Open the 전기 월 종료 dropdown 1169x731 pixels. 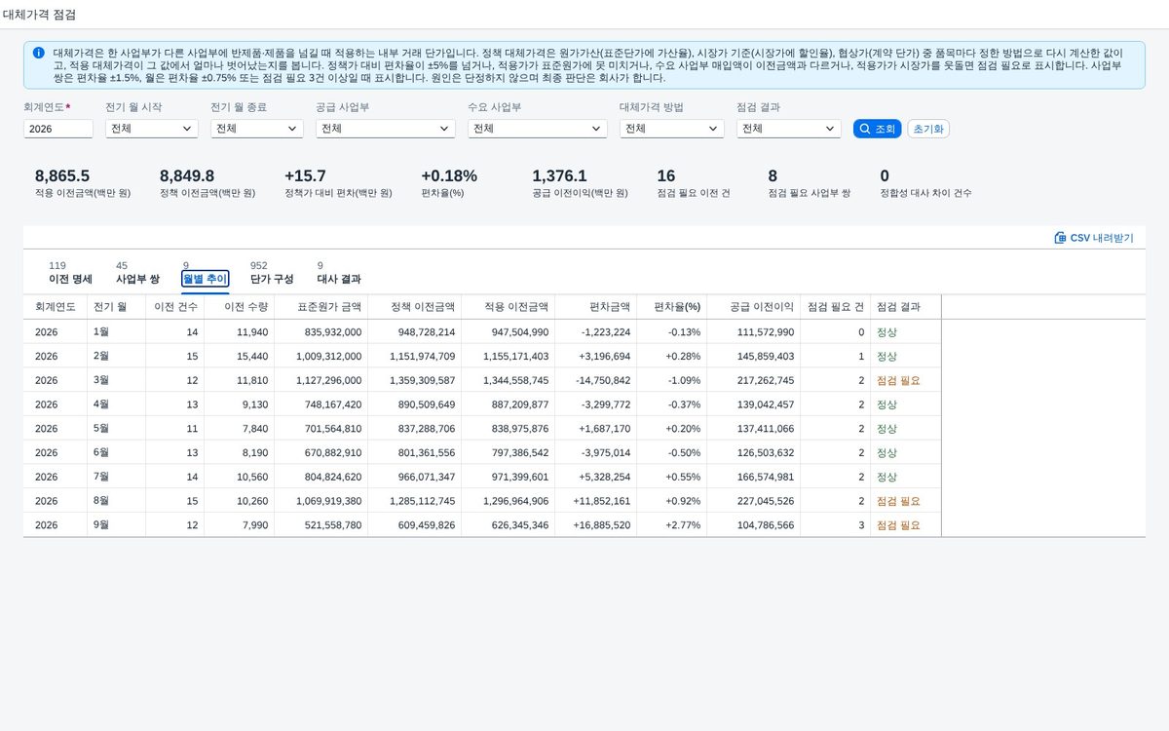click(x=257, y=129)
